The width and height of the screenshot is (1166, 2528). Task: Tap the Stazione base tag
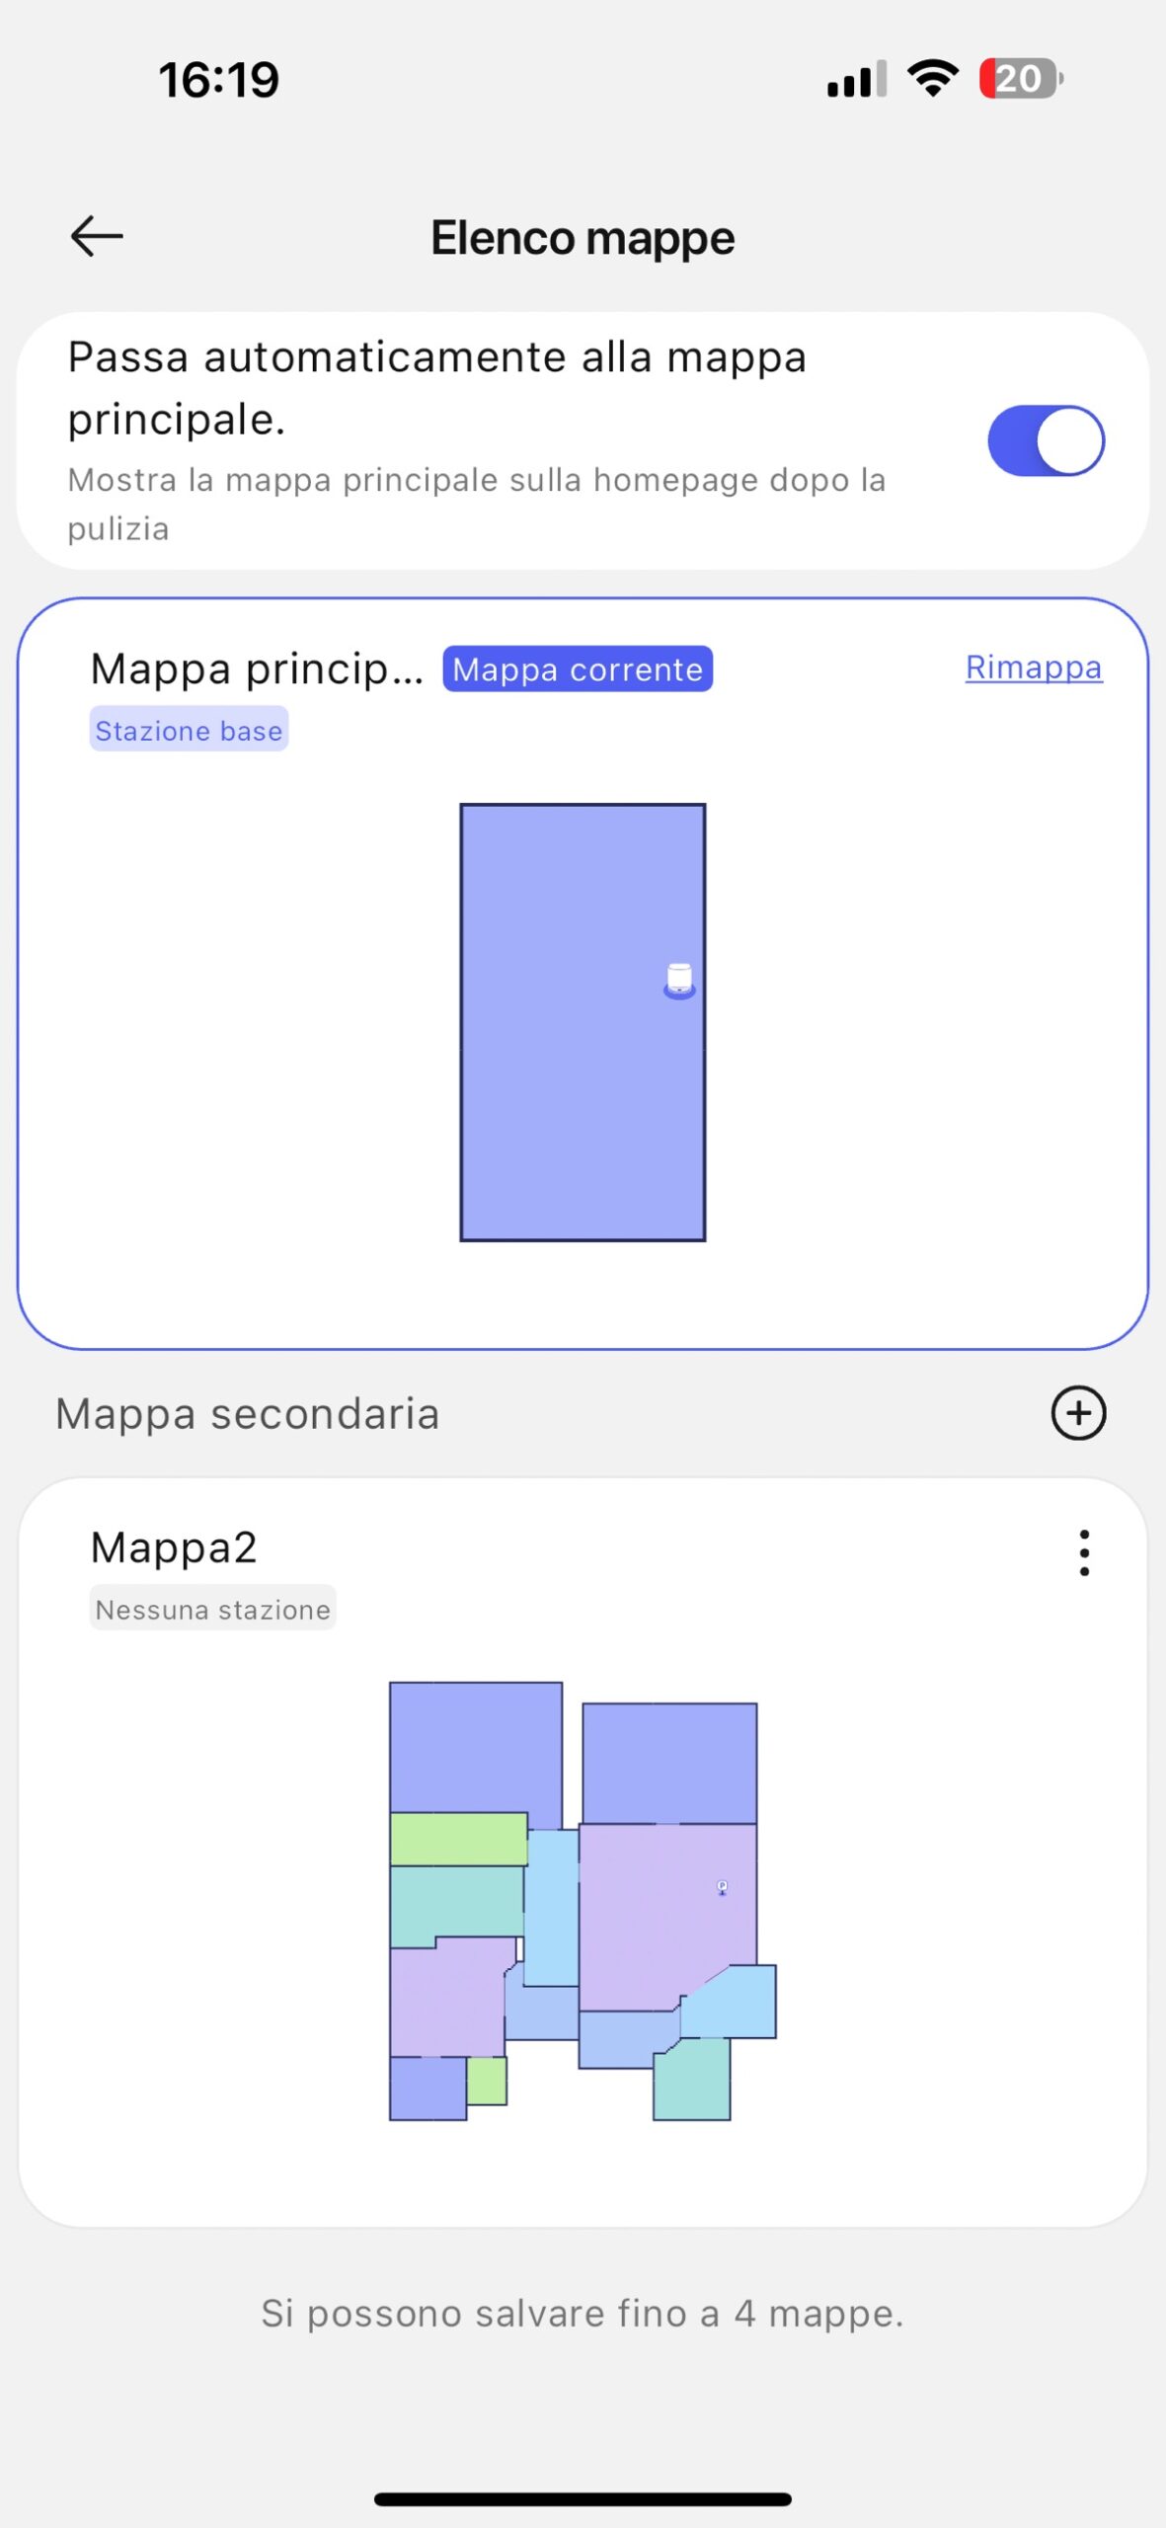189,730
